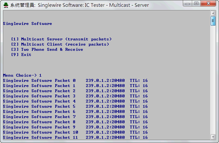The width and height of the screenshot is (219, 143).
Task: Close the IC Tester Multicast Server window
Action: click(x=208, y=3)
